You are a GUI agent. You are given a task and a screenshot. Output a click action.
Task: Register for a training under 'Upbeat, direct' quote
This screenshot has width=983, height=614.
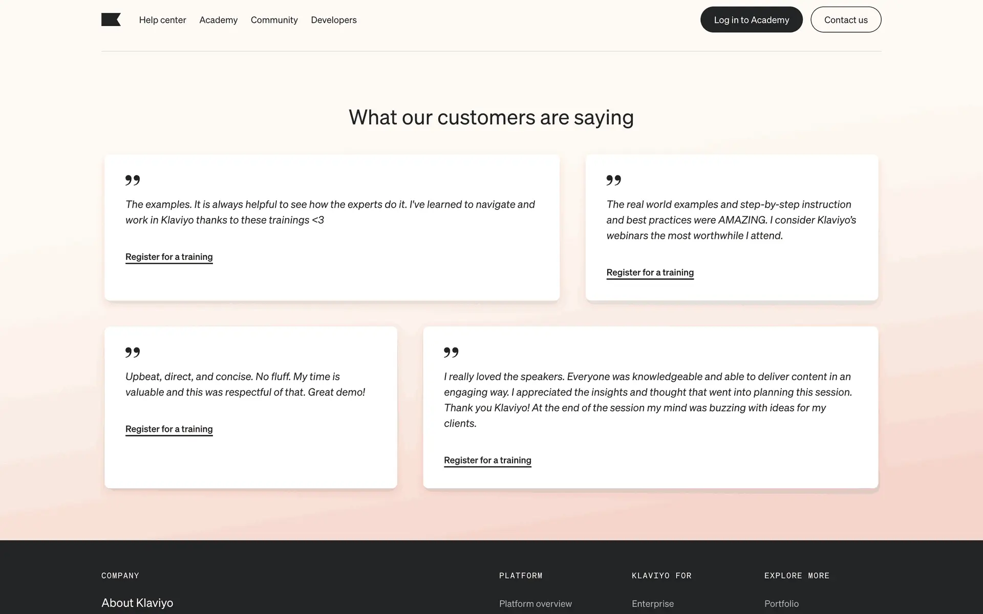point(169,429)
